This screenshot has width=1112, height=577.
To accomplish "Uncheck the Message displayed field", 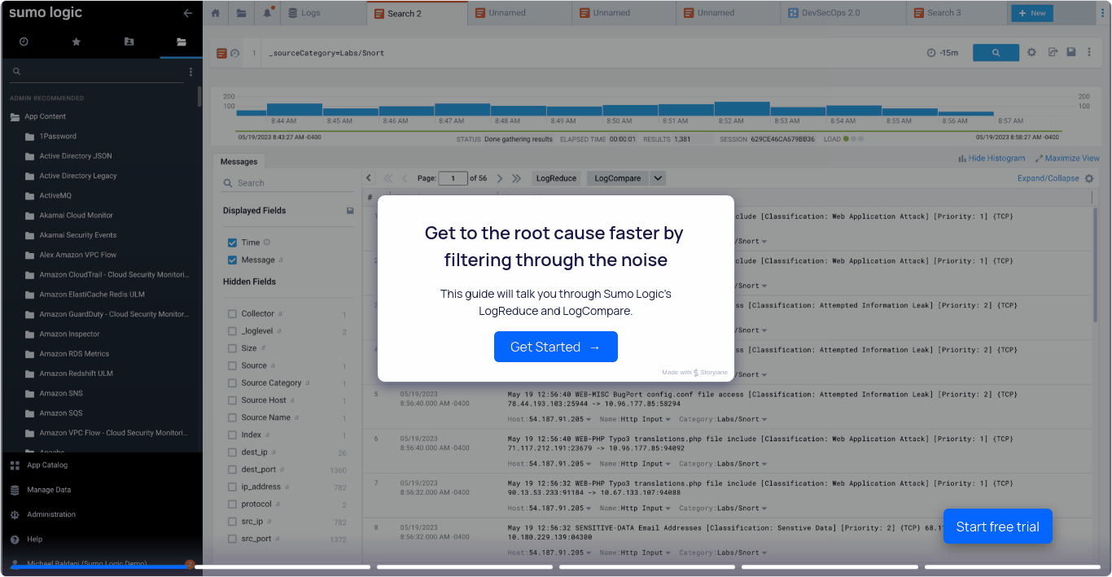I will (x=233, y=260).
